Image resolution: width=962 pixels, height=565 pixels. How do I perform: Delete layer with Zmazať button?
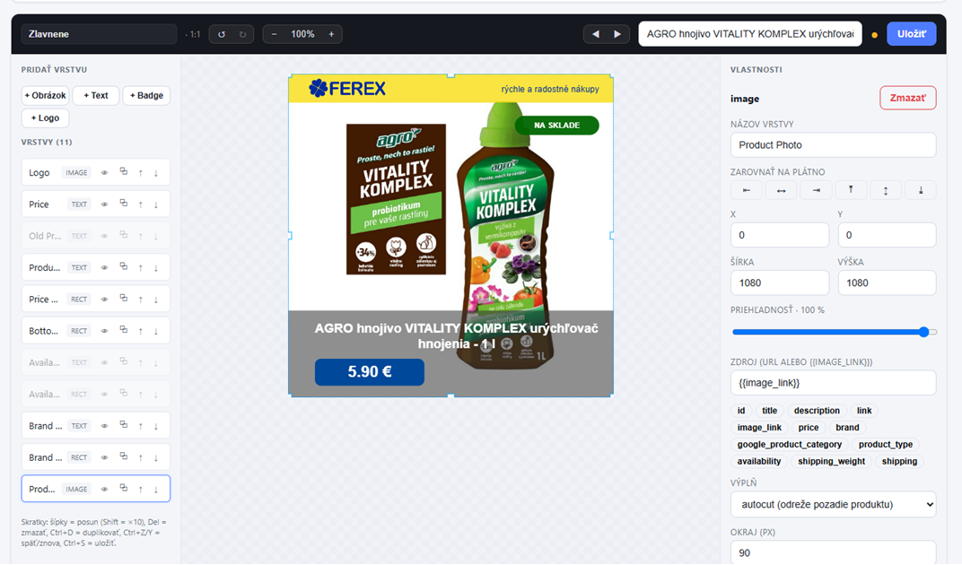908,98
